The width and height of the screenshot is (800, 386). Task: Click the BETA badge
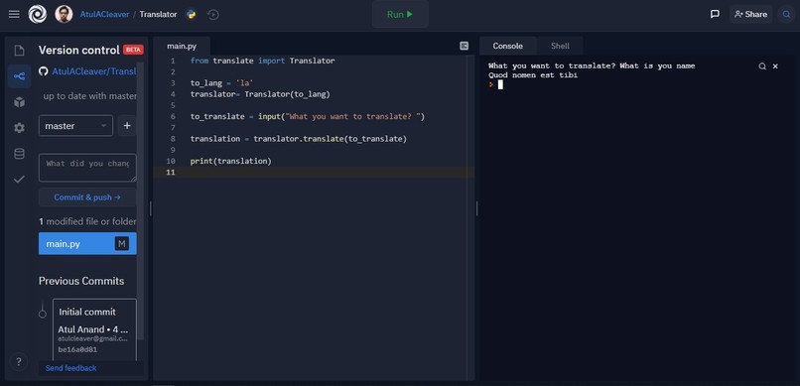133,50
